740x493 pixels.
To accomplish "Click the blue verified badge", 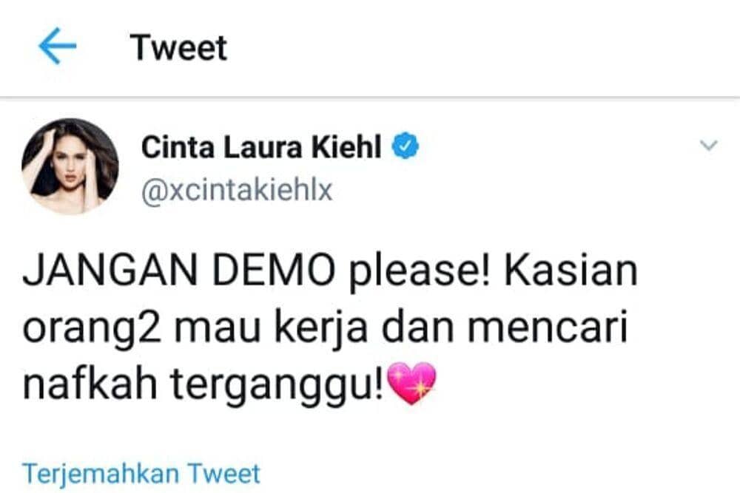I will tap(406, 146).
